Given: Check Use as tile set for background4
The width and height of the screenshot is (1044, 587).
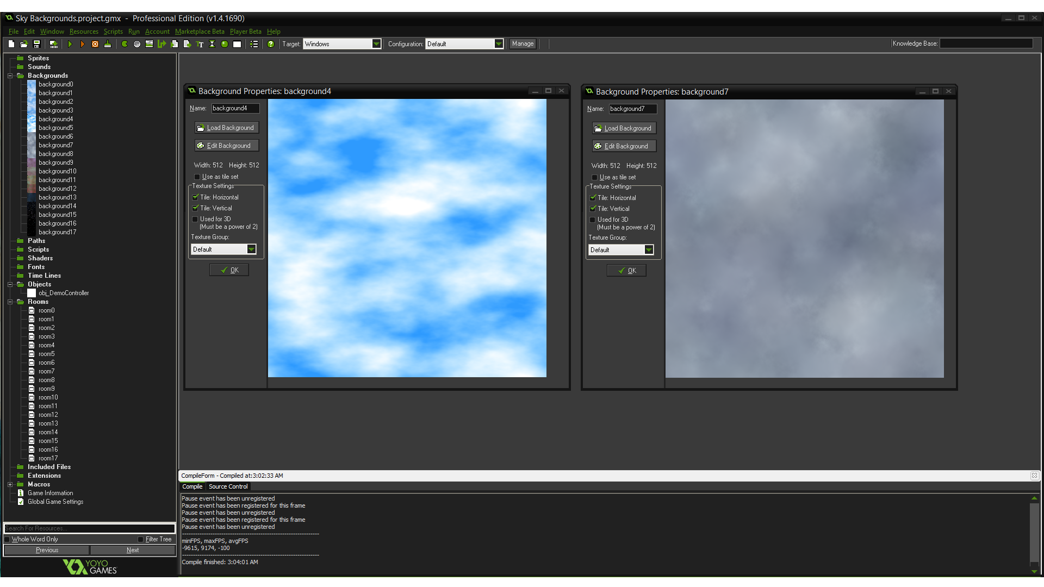Looking at the screenshot, I should (x=196, y=177).
